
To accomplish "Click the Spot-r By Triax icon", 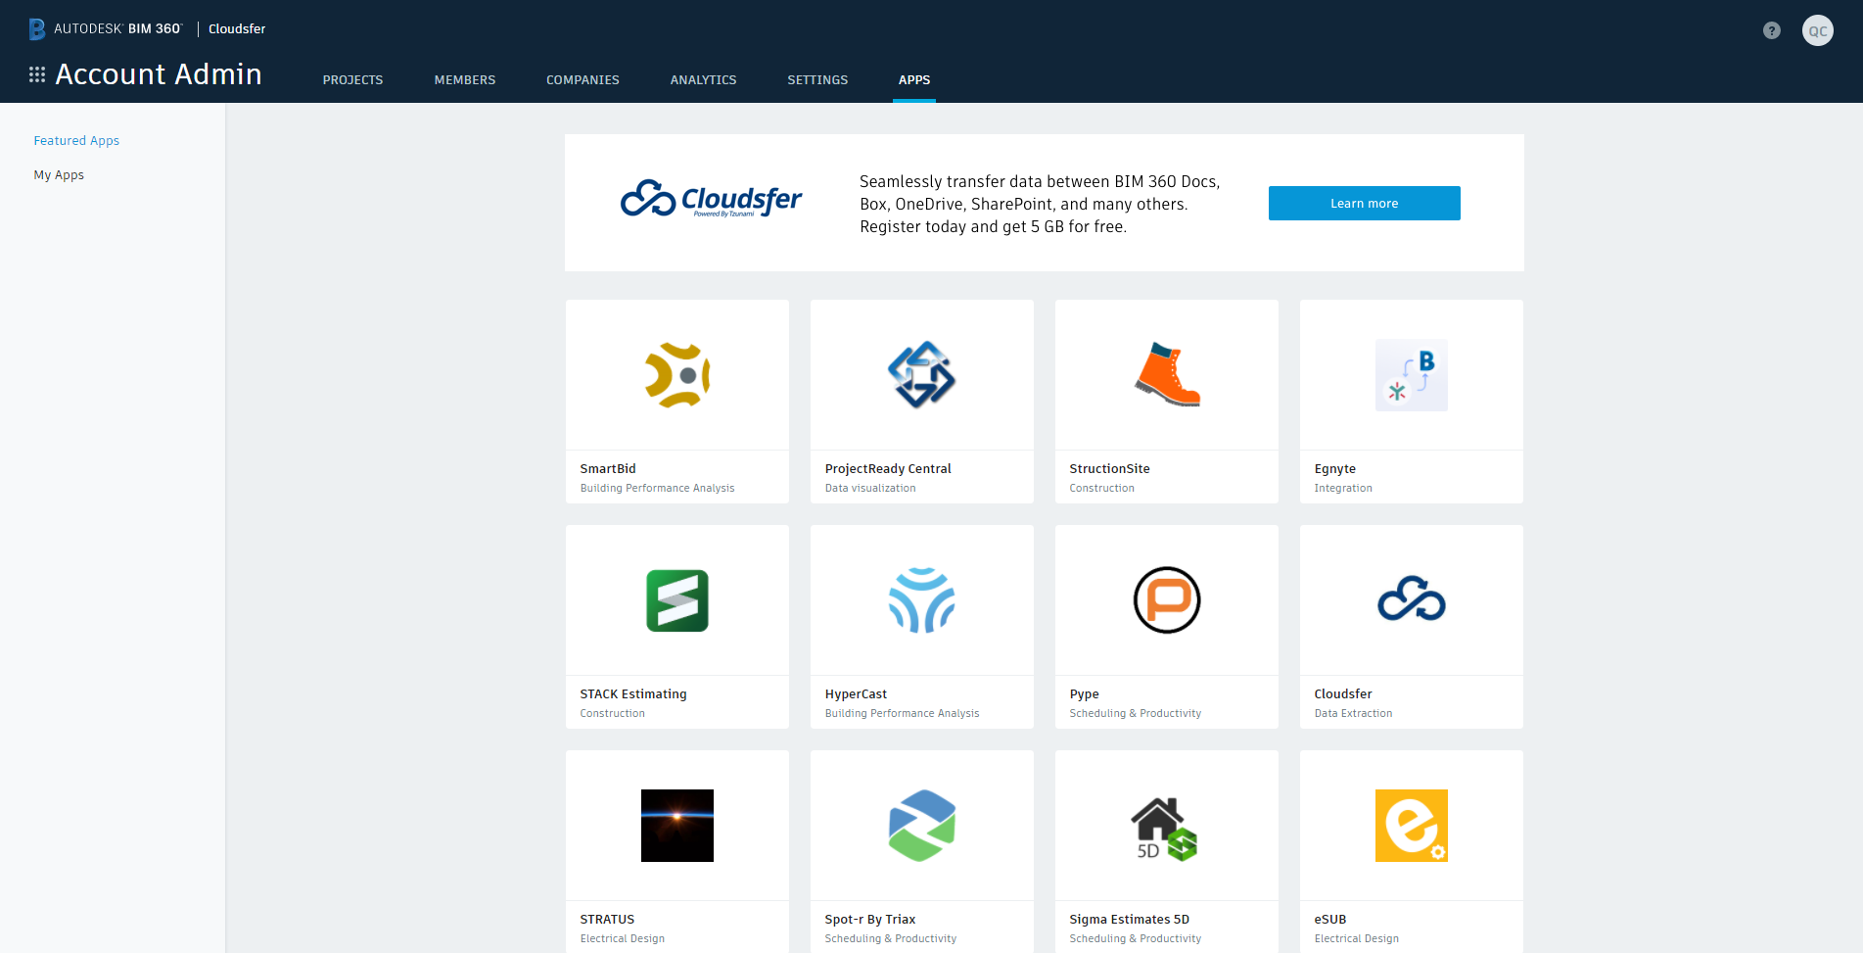I will (x=922, y=826).
